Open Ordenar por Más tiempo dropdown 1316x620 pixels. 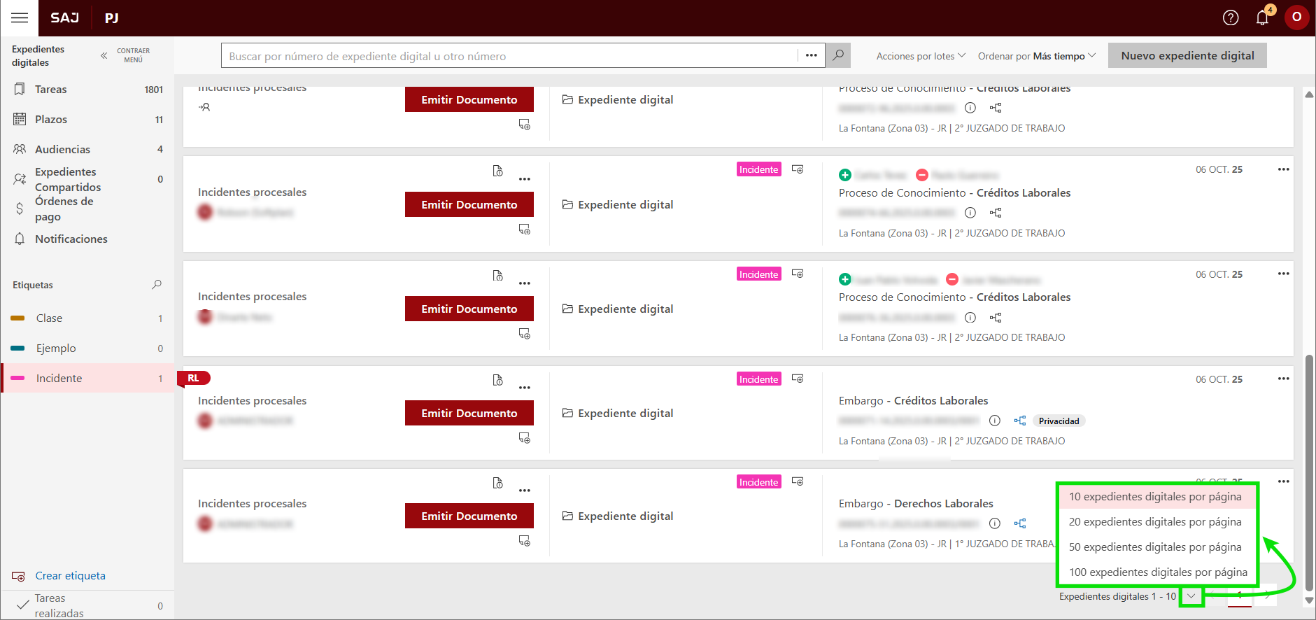[1036, 56]
